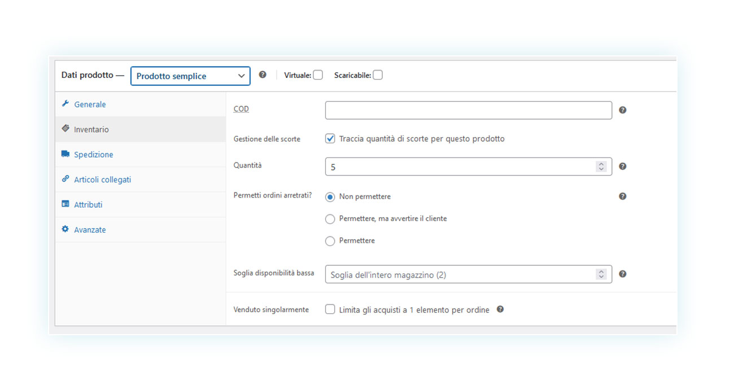Click the chain link icon beside Articoli collegati

(65, 179)
